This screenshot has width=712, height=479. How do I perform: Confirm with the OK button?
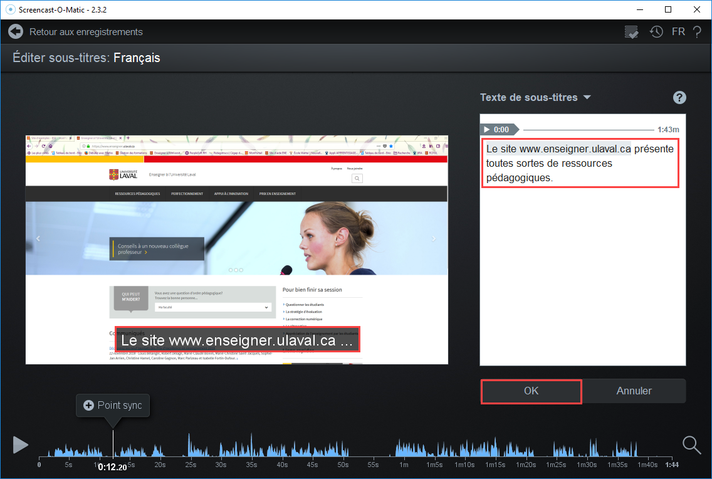pyautogui.click(x=531, y=391)
